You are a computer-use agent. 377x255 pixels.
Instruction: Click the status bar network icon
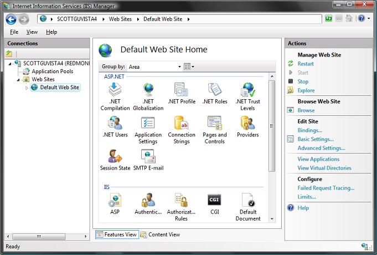[x=364, y=246]
